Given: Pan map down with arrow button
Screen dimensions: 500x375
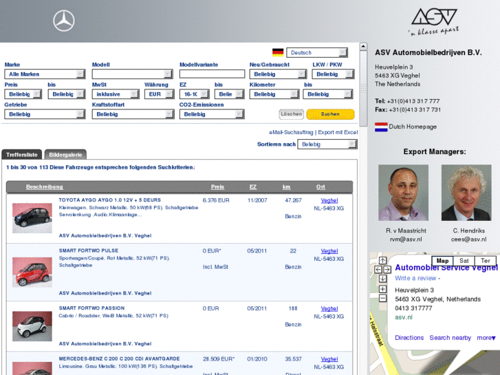Looking at the screenshot, I should [x=382, y=279].
